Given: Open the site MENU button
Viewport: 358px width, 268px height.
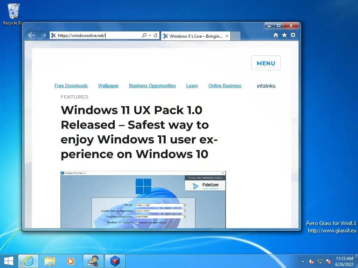Looking at the screenshot, I should tap(266, 63).
